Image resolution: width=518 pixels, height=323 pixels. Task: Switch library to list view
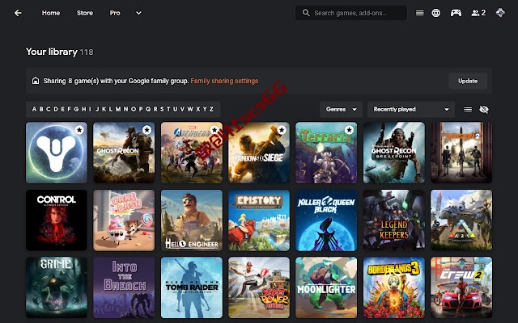pyautogui.click(x=468, y=110)
